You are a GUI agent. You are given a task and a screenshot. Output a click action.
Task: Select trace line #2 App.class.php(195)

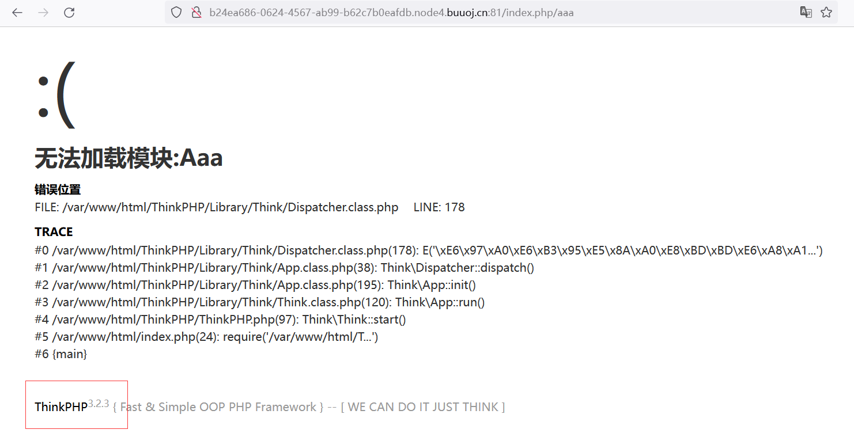click(255, 285)
